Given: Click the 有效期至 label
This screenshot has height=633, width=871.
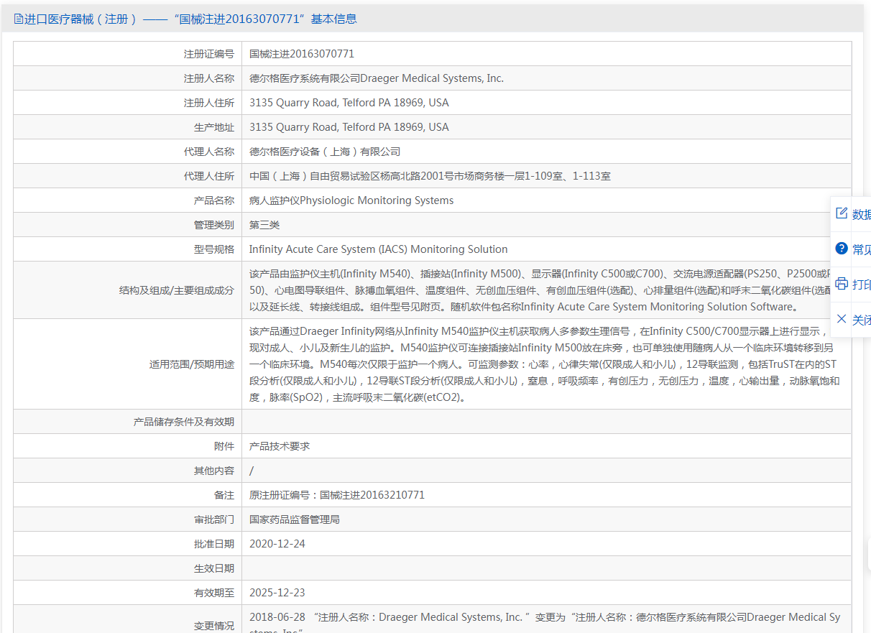Looking at the screenshot, I should [x=214, y=593].
